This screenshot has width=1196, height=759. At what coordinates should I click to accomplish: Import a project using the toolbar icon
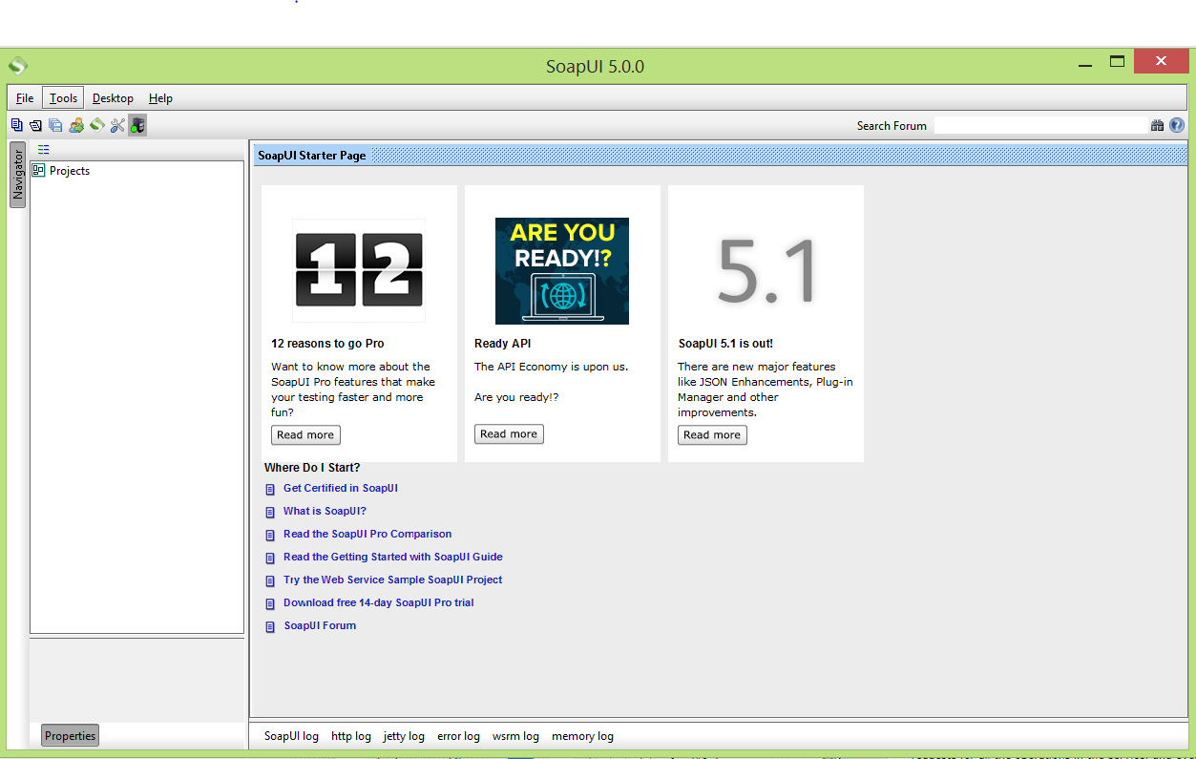[35, 124]
